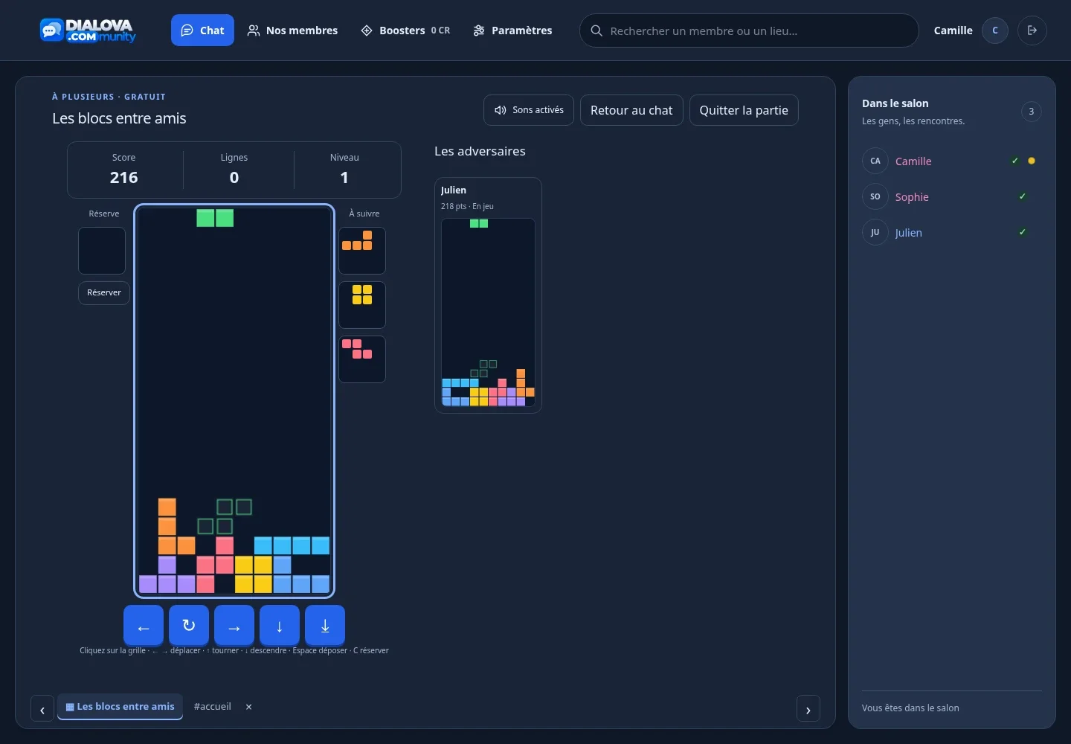This screenshot has width=1071, height=744.
Task: Close the #accueil tab
Action: pyautogui.click(x=249, y=707)
